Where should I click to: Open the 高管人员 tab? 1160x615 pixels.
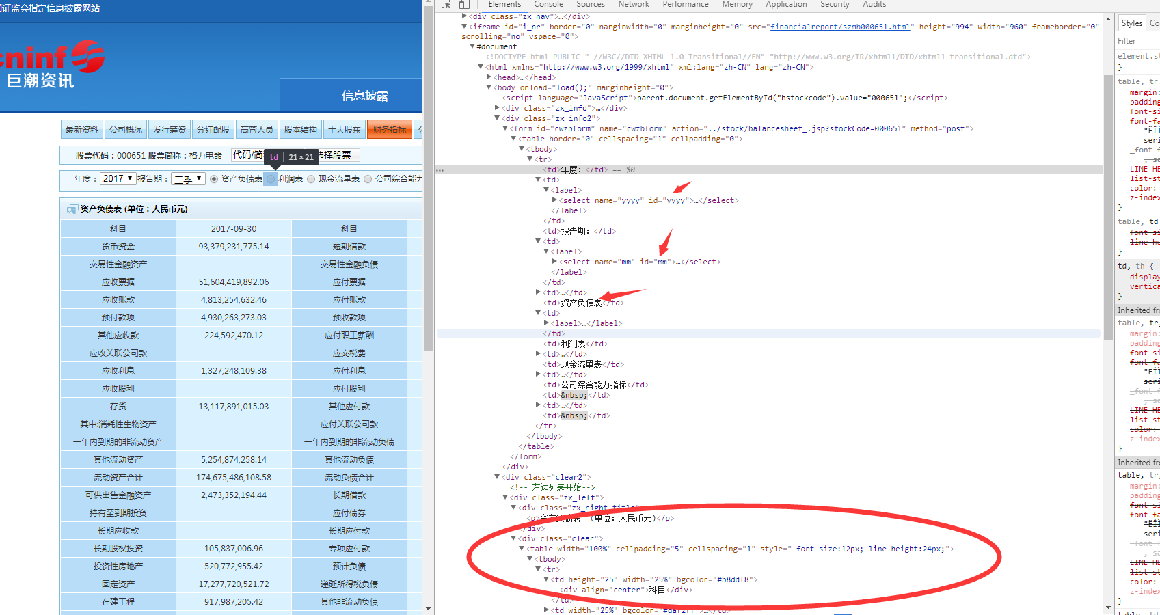257,129
